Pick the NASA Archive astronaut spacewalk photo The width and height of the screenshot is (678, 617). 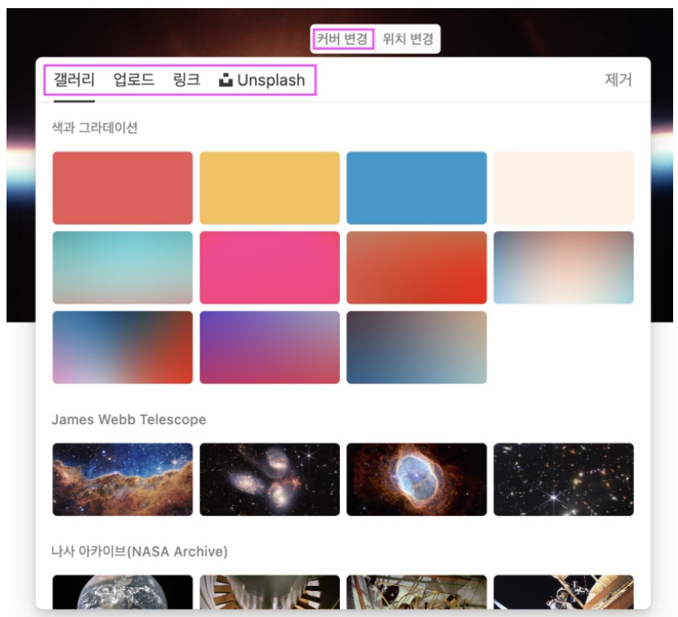tap(564, 592)
